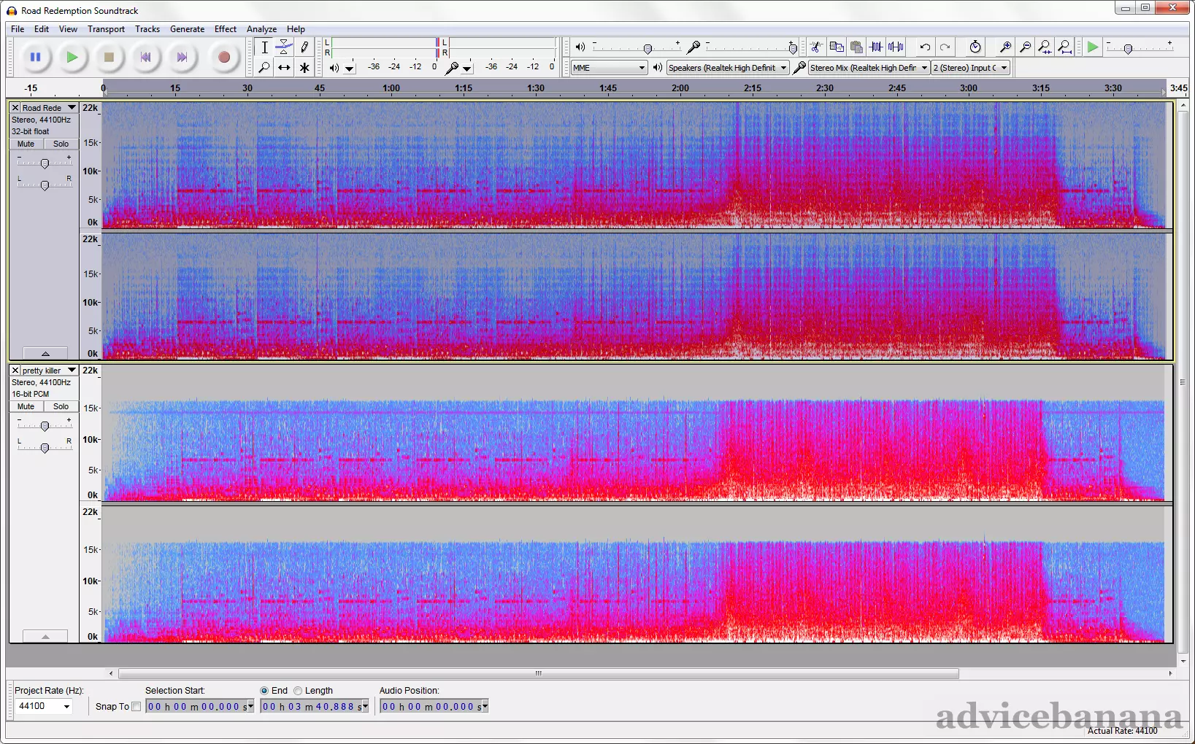Click the Fit Project zoom icon
Viewport: 1195px width, 744px height.
1065,47
